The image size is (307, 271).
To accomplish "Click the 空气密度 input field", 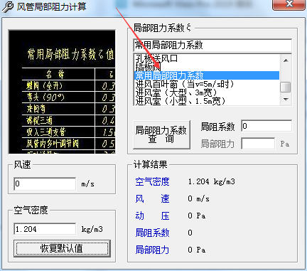I will pyautogui.click(x=45, y=229).
